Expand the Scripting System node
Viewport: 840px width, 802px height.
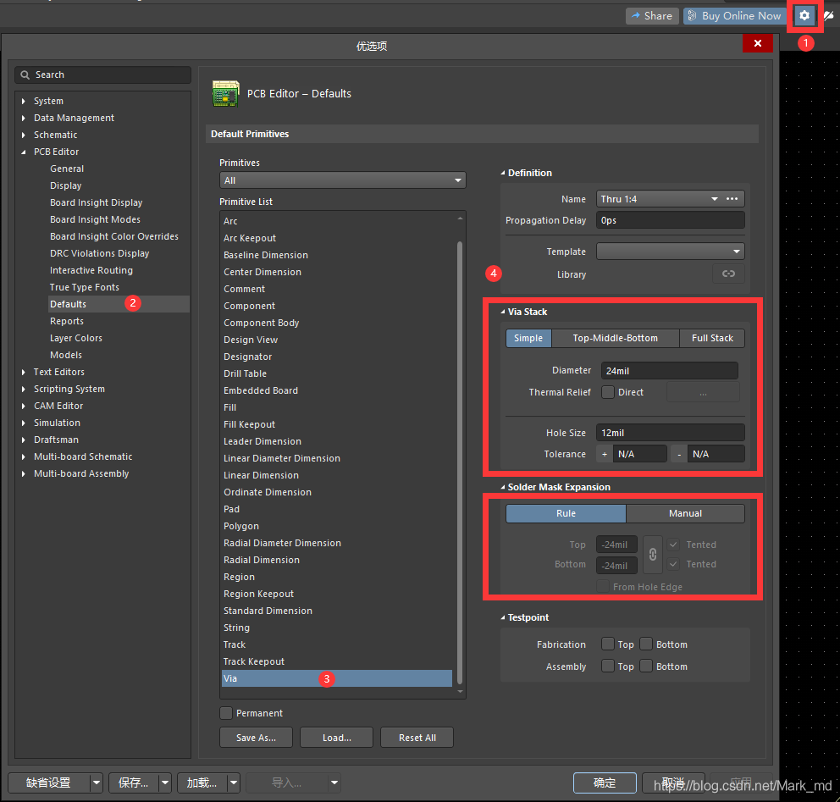click(x=24, y=389)
